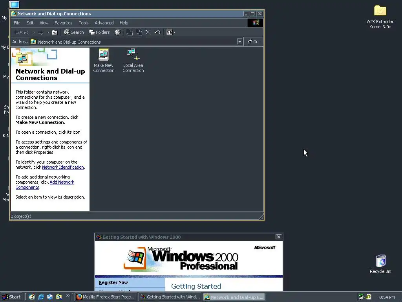Go up one folder level
Image resolution: width=402 pixels, height=302 pixels.
tap(55, 32)
